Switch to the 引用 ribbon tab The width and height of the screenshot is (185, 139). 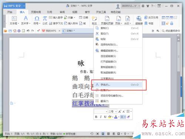pyautogui.click(x=50, y=12)
